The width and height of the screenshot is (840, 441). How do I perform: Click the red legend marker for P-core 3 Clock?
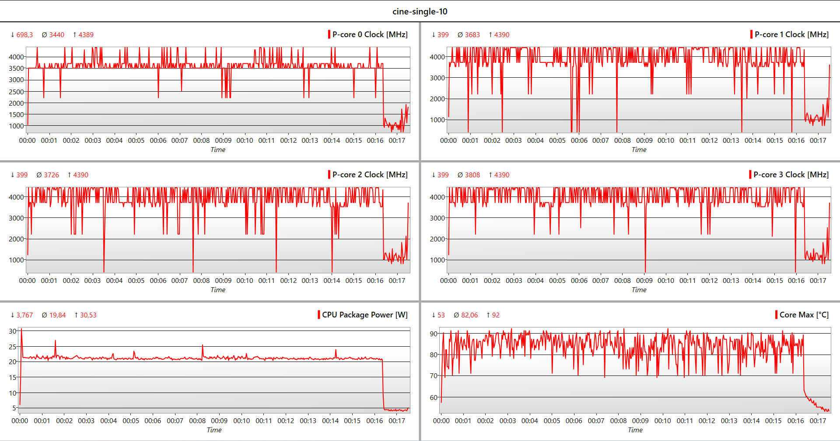click(750, 174)
